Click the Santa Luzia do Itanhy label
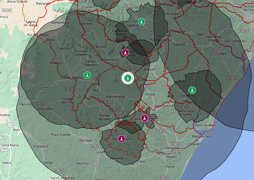 point(185,113)
